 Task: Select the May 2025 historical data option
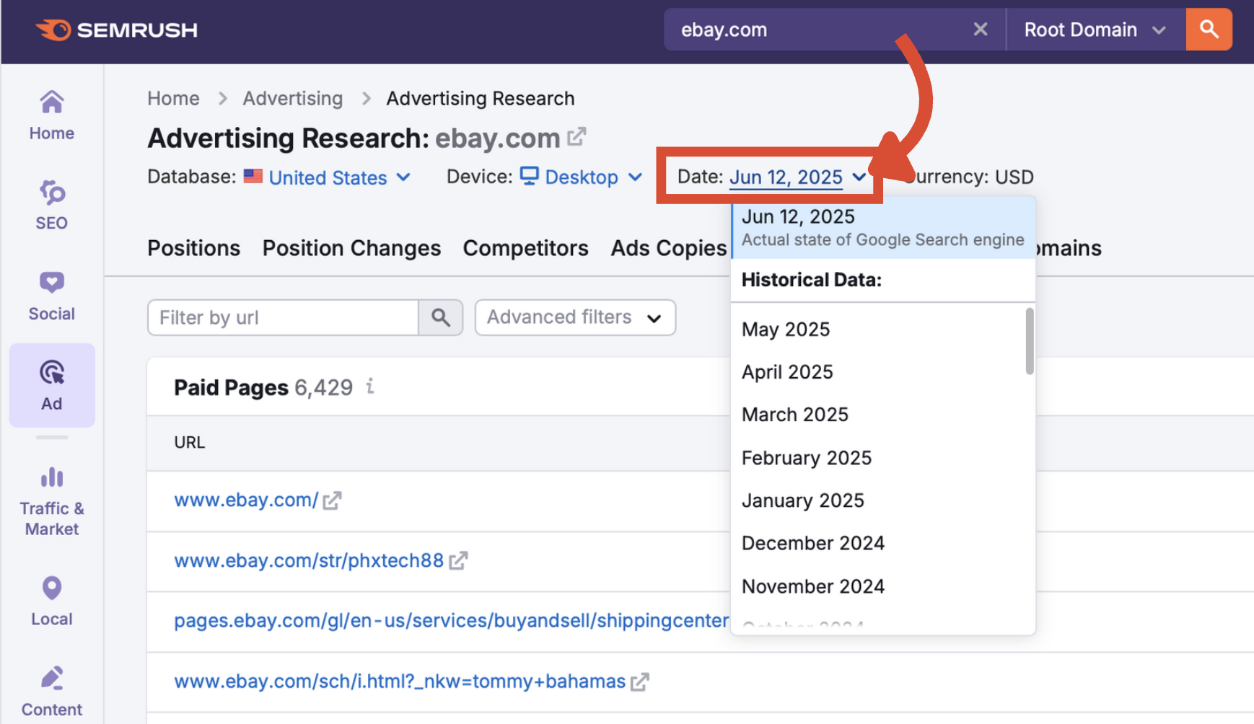click(x=786, y=330)
